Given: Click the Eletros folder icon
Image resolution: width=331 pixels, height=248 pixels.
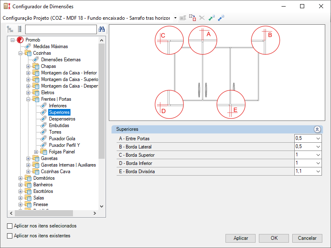Looking at the screenshot, I should coord(36,93).
